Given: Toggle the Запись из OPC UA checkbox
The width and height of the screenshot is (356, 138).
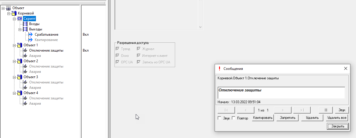Looking at the screenshot, I should pos(139,62).
